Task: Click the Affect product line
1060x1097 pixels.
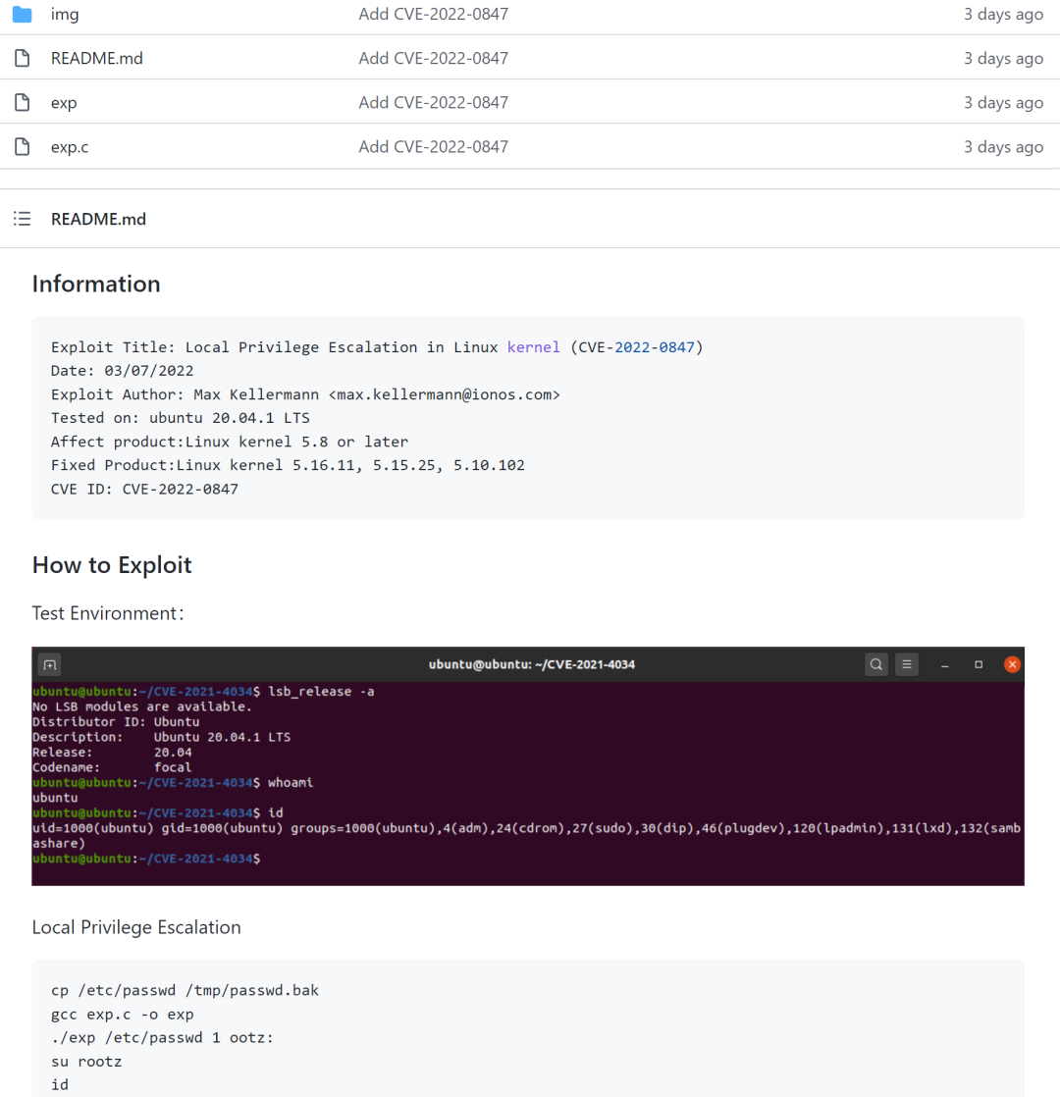Action: 230,443
